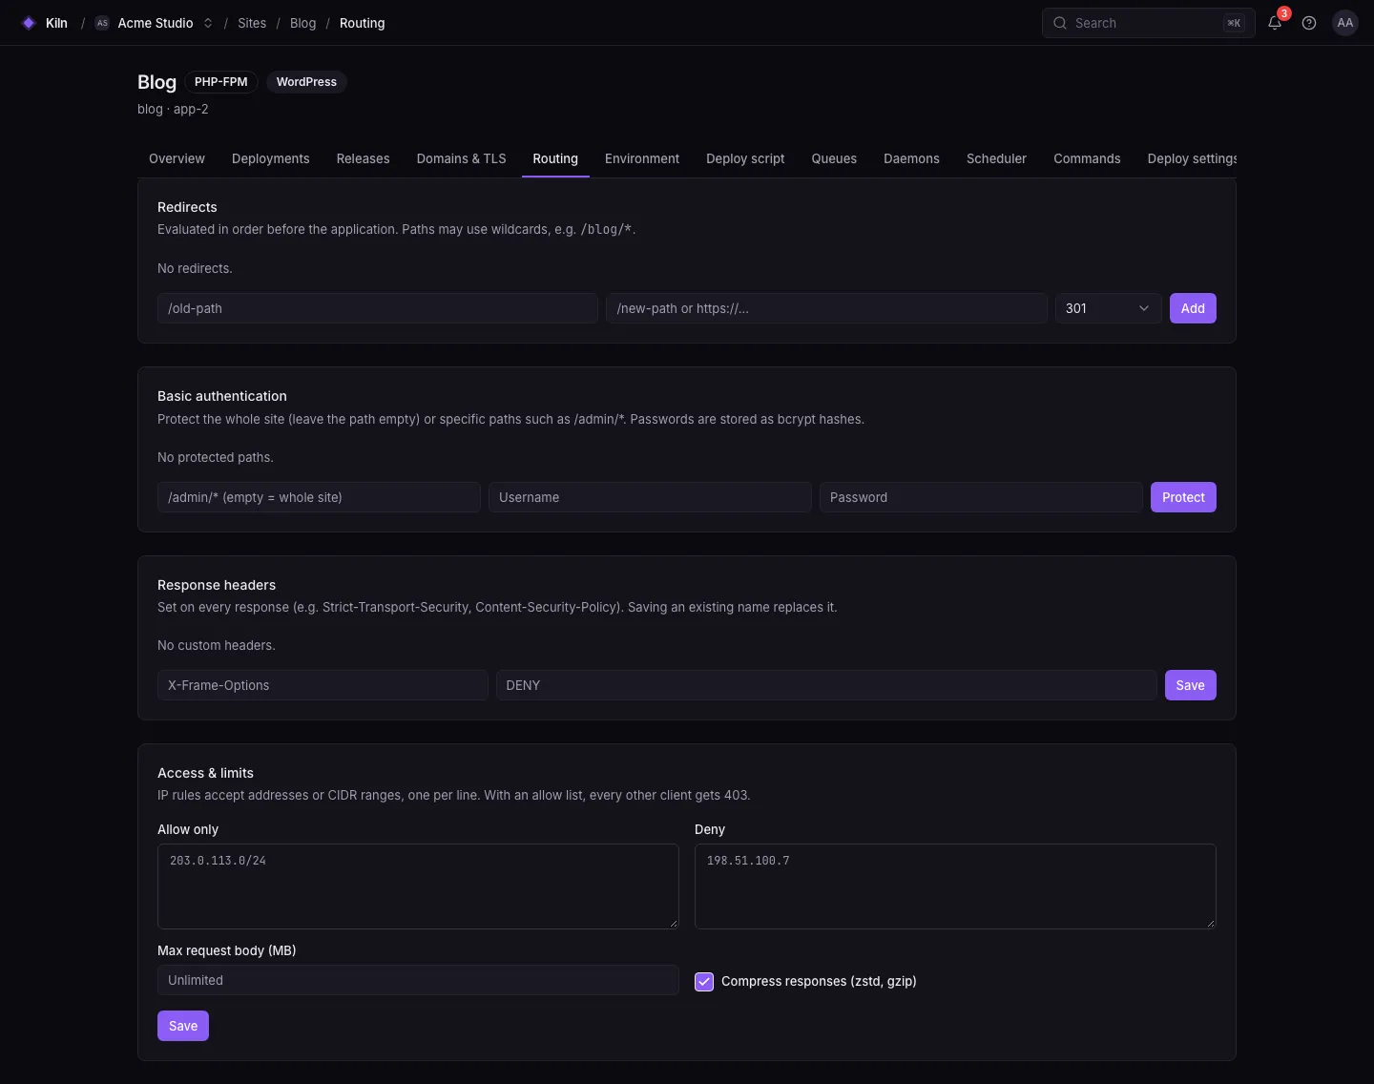This screenshot has height=1084, width=1374.
Task: Focus the Max request body field
Action: pyautogui.click(x=418, y=980)
